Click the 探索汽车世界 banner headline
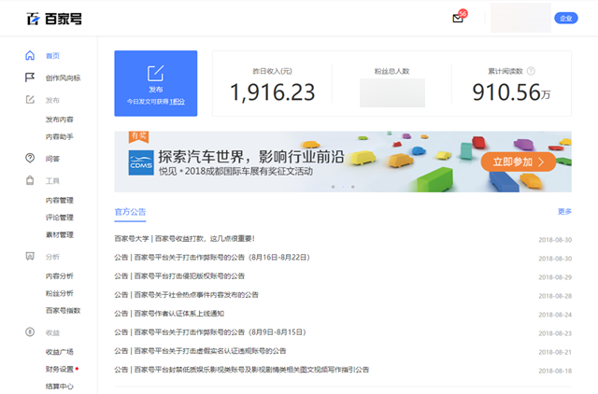This screenshot has width=598, height=394. coord(251,157)
